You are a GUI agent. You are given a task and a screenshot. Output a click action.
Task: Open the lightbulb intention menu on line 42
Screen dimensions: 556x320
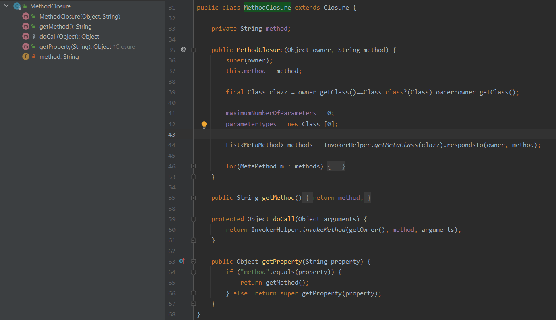tap(204, 124)
